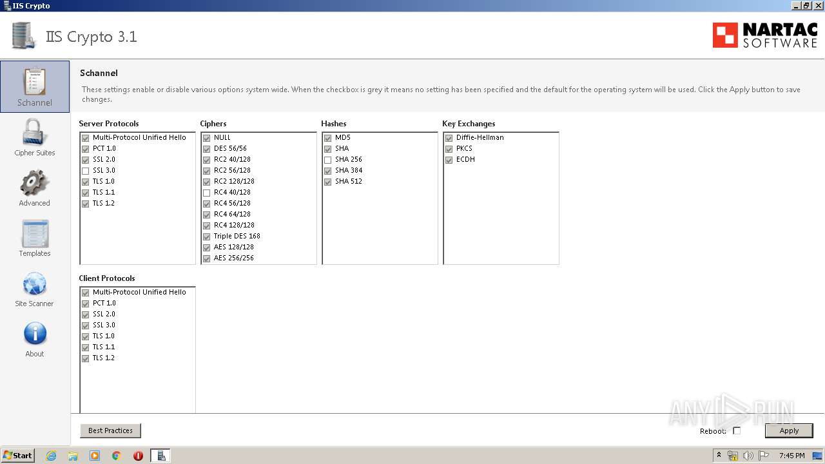Open the Windows Start menu
The height and width of the screenshot is (464, 825).
[17, 456]
